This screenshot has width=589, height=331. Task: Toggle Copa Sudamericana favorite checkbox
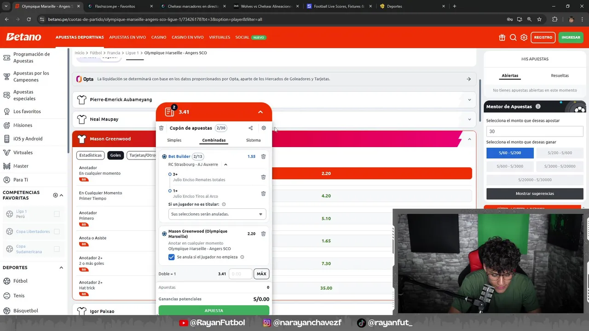(x=57, y=249)
